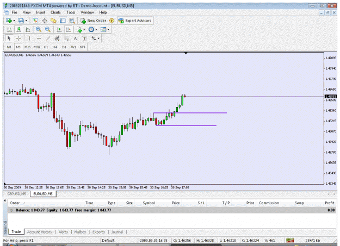The height and width of the screenshot is (246, 340).
Task: Select the Fibonacci retracement tool
Action: [66, 39]
